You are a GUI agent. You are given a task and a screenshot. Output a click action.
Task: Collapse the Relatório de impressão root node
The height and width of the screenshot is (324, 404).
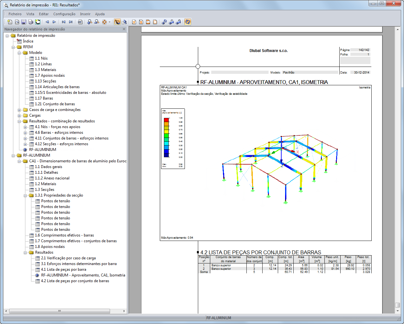pyautogui.click(x=7, y=36)
